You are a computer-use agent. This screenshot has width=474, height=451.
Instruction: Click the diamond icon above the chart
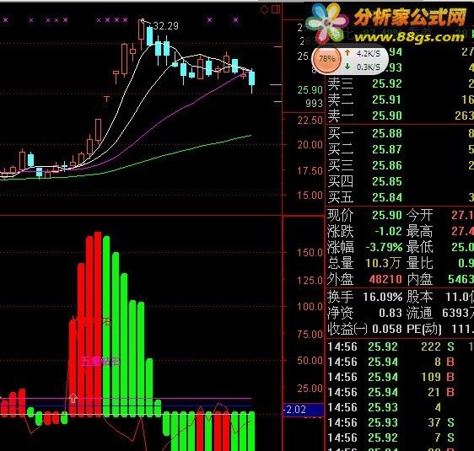[x=264, y=10]
